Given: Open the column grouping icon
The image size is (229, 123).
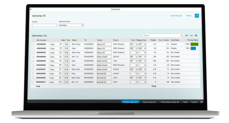Looking at the screenshot, I should (191, 35).
